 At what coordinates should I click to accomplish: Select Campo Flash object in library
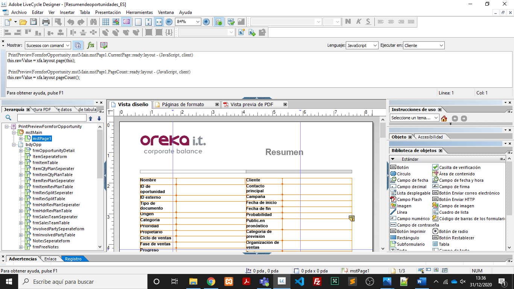pos(406,199)
